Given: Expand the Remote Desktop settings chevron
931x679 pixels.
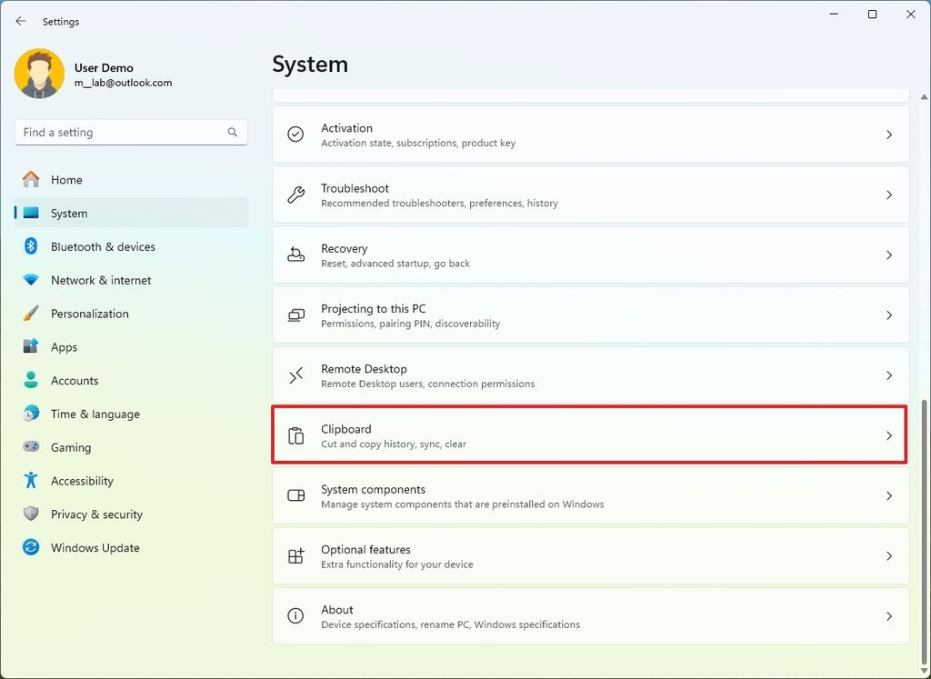Looking at the screenshot, I should tap(889, 375).
